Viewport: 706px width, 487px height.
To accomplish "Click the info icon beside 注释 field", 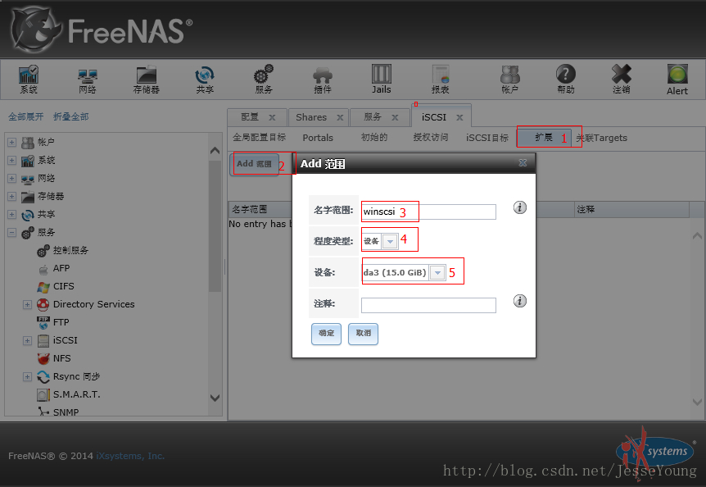I will point(519,301).
